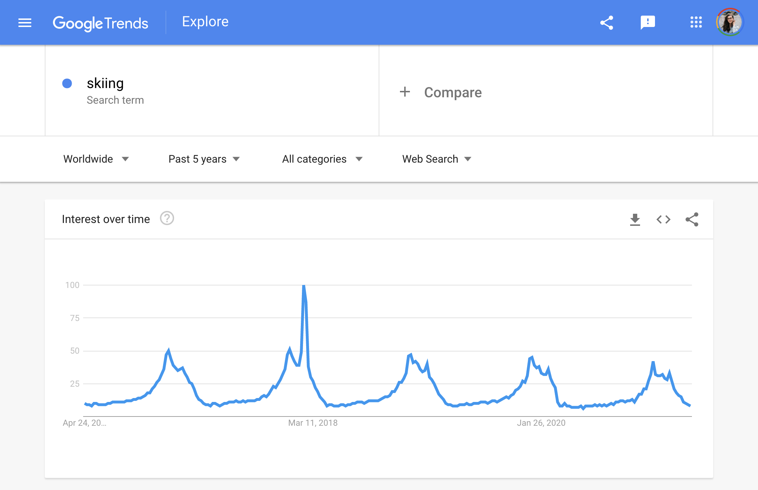This screenshot has height=490, width=758.
Task: Open the hamburger main menu
Action: click(25, 23)
